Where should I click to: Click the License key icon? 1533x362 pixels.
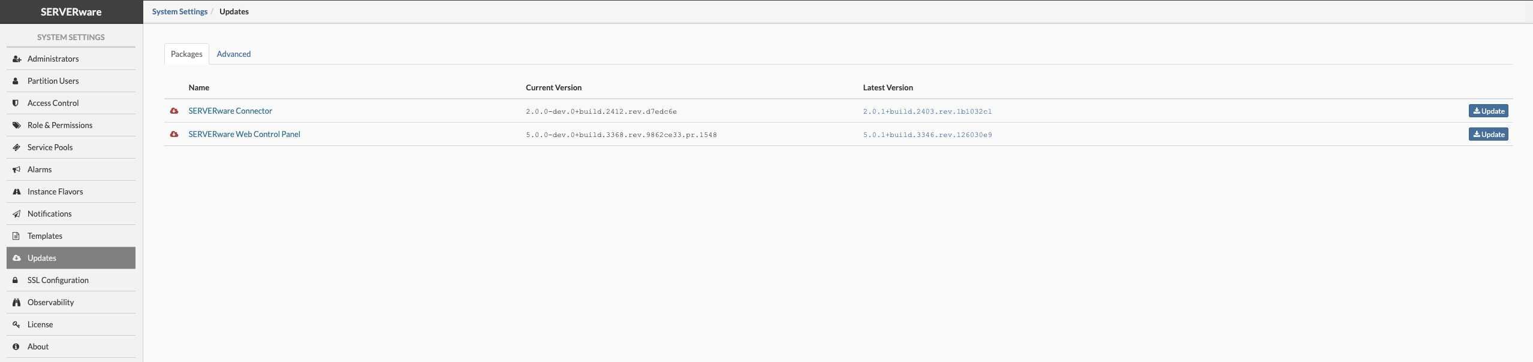point(17,324)
